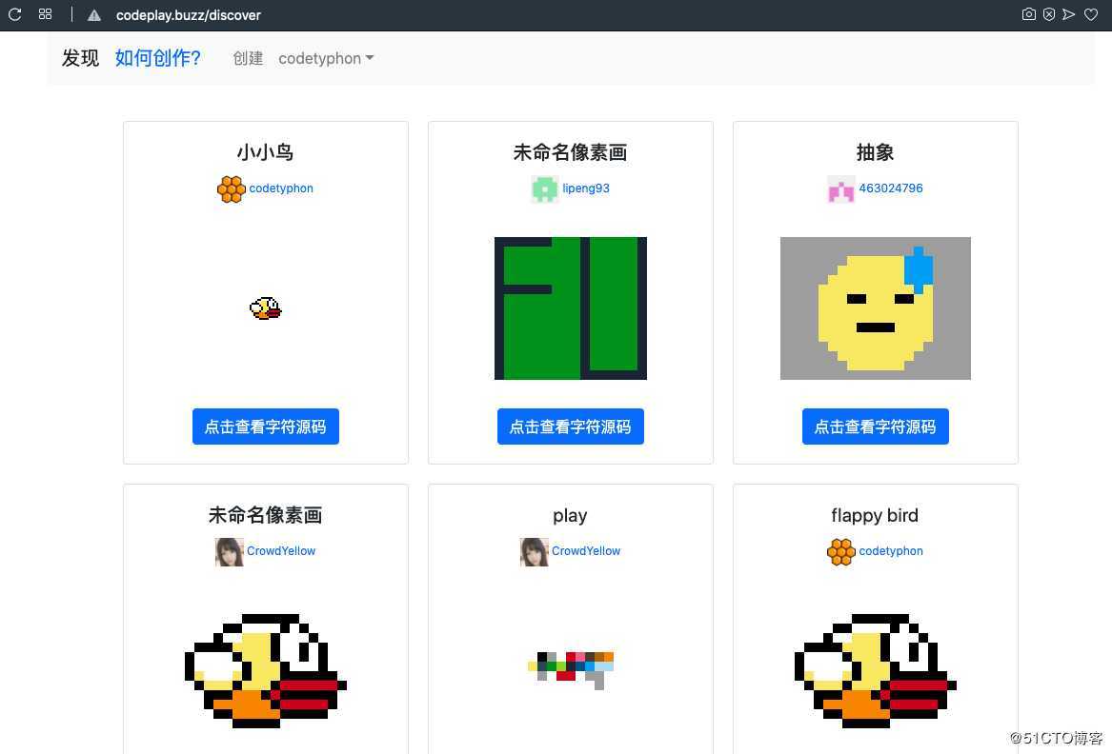Click the 抽象 card title
Screen dimensions: 1112x754
pyautogui.click(x=875, y=152)
